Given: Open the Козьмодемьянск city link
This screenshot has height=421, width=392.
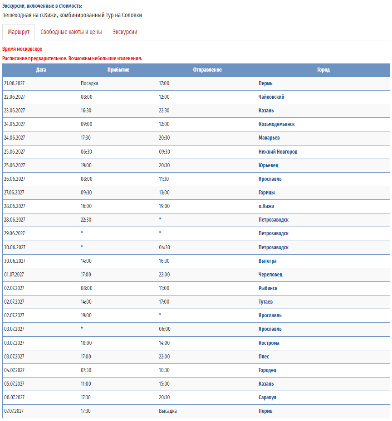Looking at the screenshot, I should click(x=276, y=124).
